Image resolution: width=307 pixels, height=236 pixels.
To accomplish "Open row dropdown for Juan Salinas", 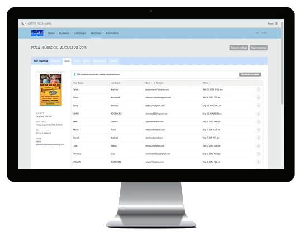I will 258,146.
